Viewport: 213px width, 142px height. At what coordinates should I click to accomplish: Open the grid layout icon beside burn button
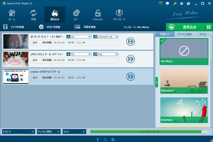point(209,27)
